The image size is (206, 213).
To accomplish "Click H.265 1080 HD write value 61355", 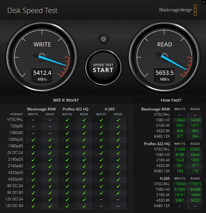I will tap(180, 189).
